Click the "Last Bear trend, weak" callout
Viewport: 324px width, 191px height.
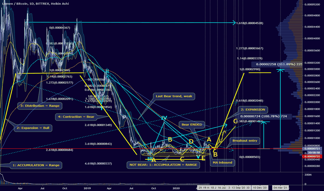coord(174,96)
